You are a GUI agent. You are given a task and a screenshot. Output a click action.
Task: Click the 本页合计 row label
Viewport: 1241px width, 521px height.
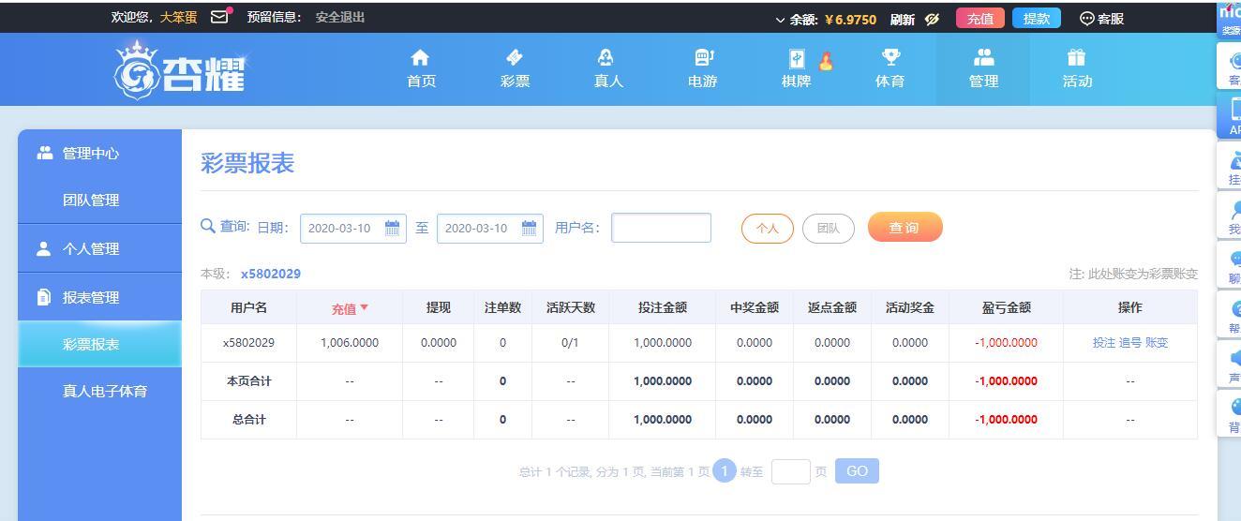tap(248, 381)
